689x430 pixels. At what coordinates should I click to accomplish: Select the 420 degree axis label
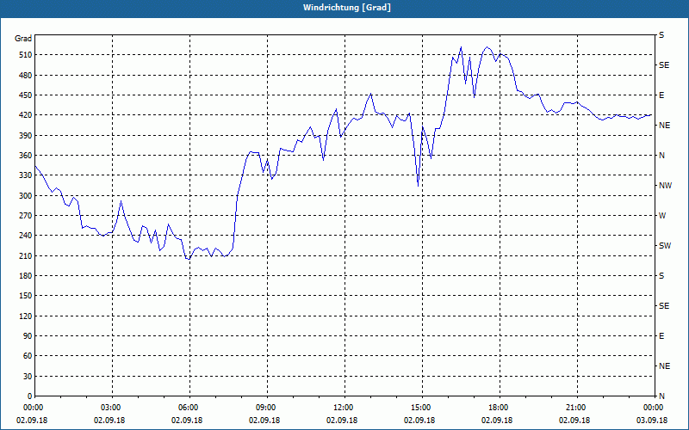tap(25, 115)
